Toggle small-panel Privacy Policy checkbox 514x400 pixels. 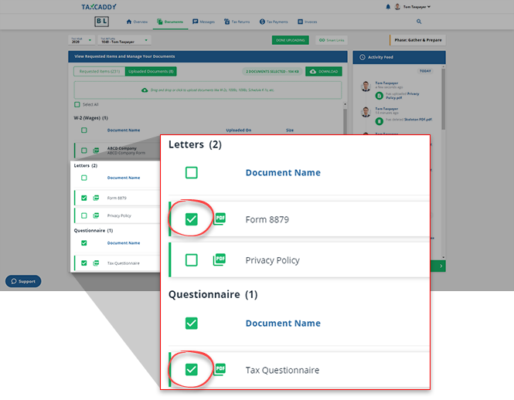point(84,215)
